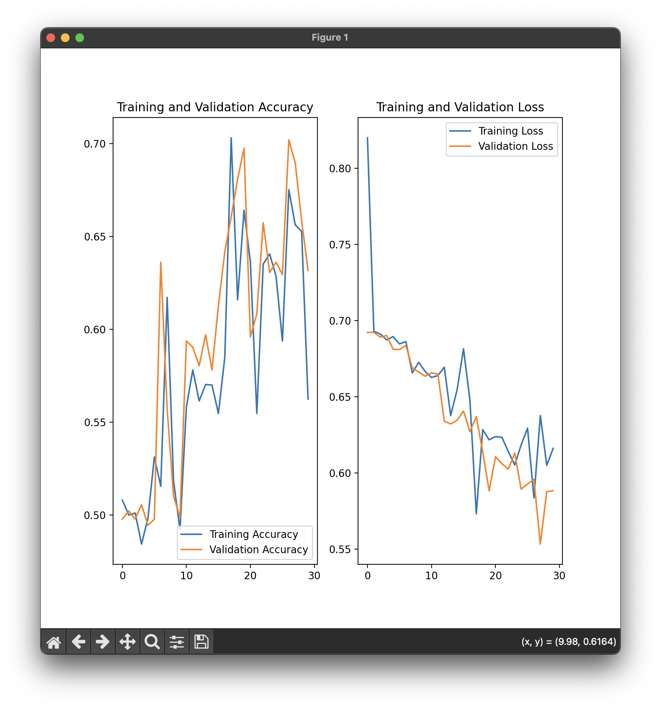Open Configure subplots sliders tool
Screen dimensions: 661x708
[177, 642]
